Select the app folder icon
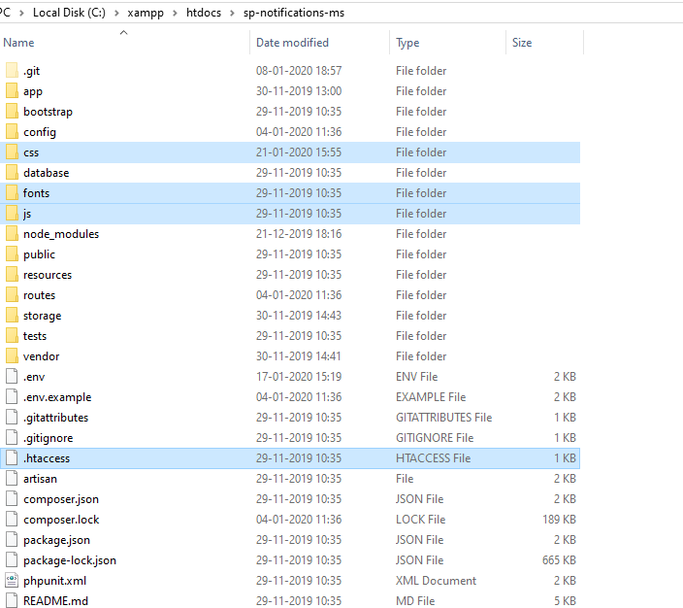 click(x=12, y=90)
